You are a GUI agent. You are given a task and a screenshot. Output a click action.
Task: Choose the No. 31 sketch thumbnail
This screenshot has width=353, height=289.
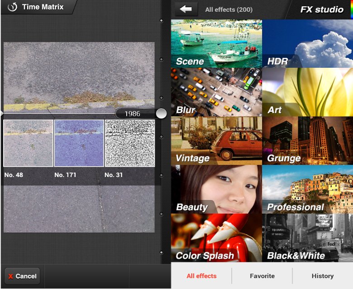point(130,143)
